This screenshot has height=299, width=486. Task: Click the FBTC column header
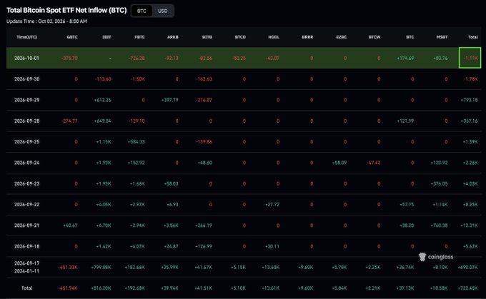(x=140, y=37)
